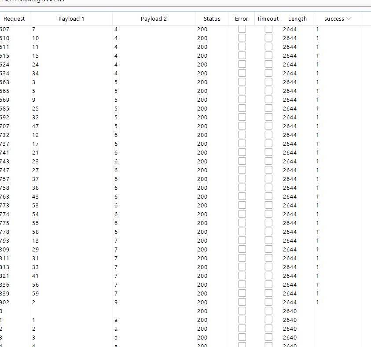This screenshot has height=347, width=371.
Task: Select Payload 1 cell with value 54
Action: point(36,214)
